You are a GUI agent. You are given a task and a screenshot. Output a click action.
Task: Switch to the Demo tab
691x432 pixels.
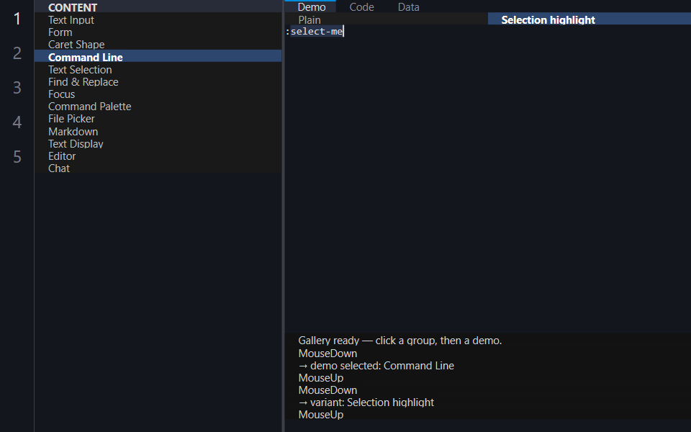(x=311, y=6)
